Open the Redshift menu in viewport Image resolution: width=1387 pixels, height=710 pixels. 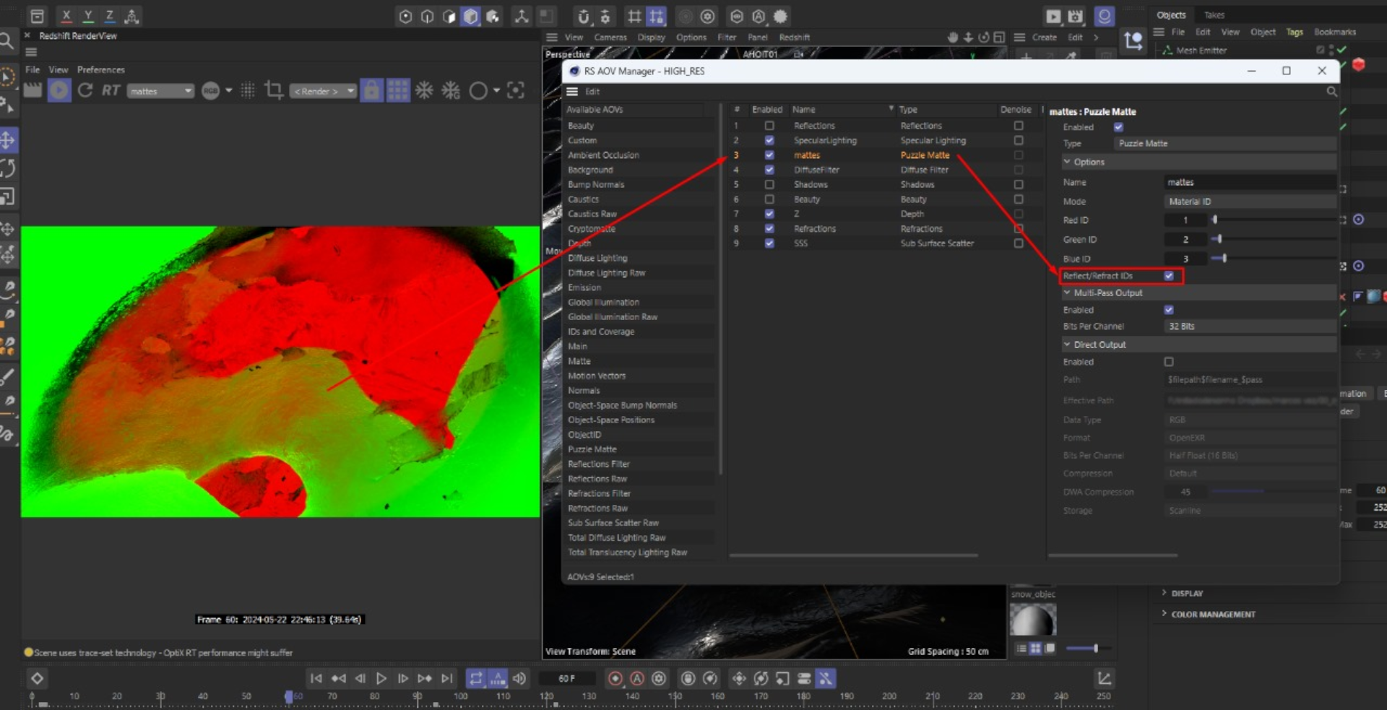[x=795, y=38]
